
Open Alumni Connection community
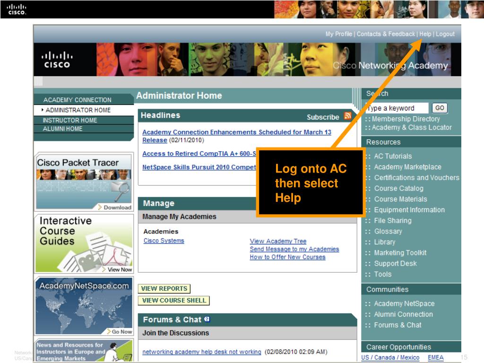point(404,314)
